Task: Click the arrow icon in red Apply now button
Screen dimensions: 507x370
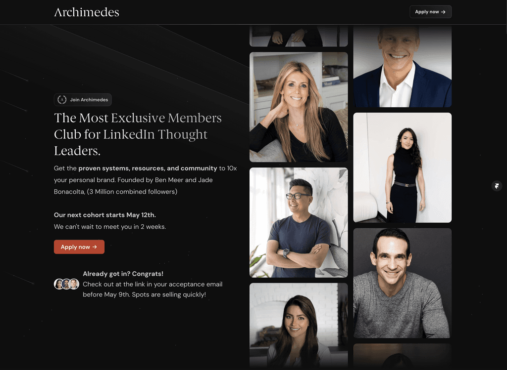Action: point(95,247)
